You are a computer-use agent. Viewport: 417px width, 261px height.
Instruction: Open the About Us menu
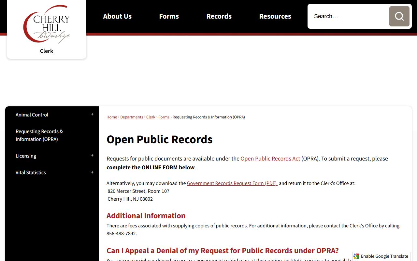pyautogui.click(x=117, y=16)
